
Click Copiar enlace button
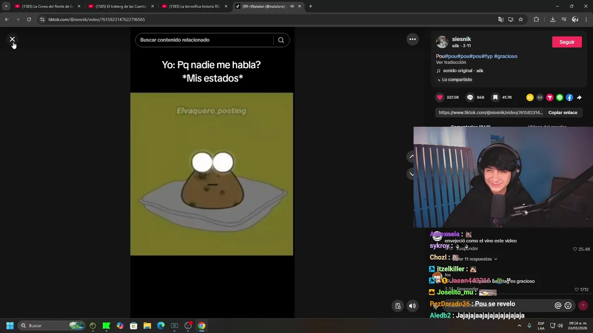click(563, 112)
